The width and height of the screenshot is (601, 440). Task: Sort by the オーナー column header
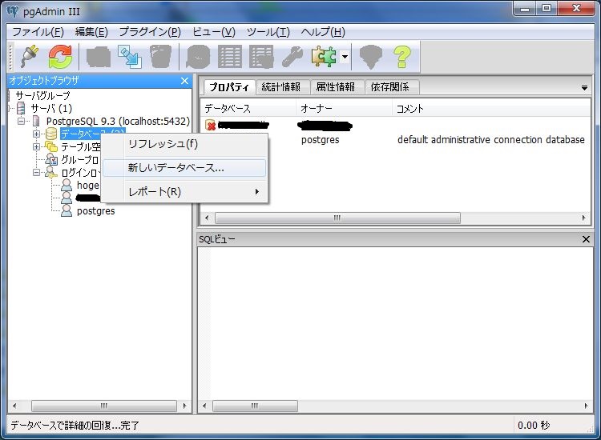345,109
